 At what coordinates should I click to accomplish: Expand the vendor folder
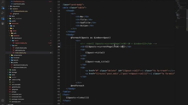(8, 77)
